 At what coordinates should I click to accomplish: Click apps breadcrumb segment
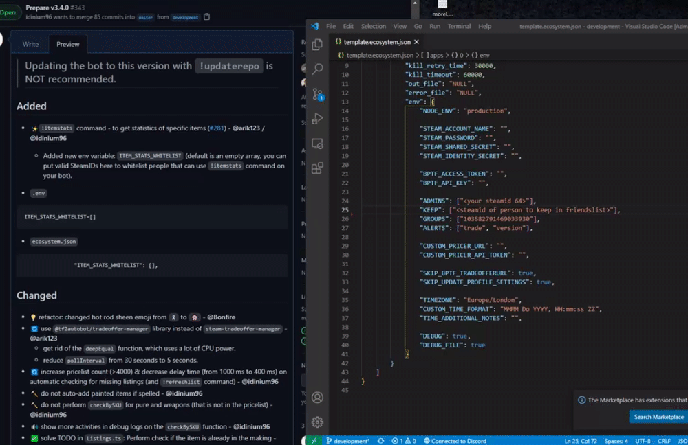point(433,55)
